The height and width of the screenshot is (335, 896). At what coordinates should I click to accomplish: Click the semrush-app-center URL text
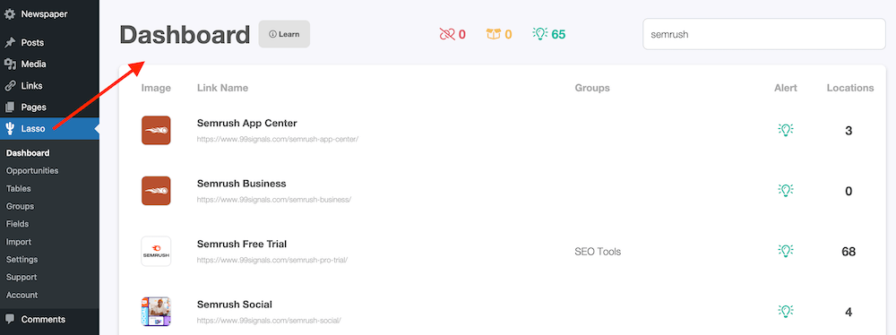click(278, 139)
